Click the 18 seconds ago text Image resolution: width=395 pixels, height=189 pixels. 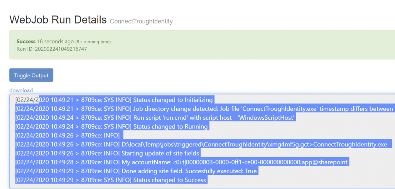coord(56,42)
